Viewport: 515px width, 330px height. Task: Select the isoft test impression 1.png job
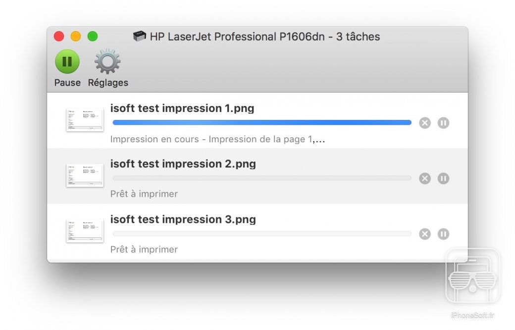click(182, 109)
